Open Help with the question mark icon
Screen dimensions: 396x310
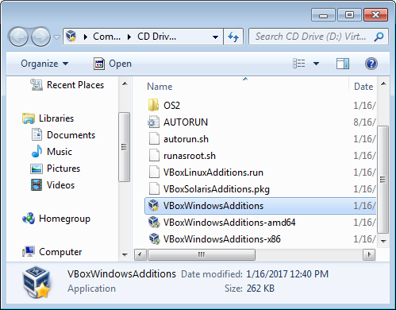coord(371,64)
